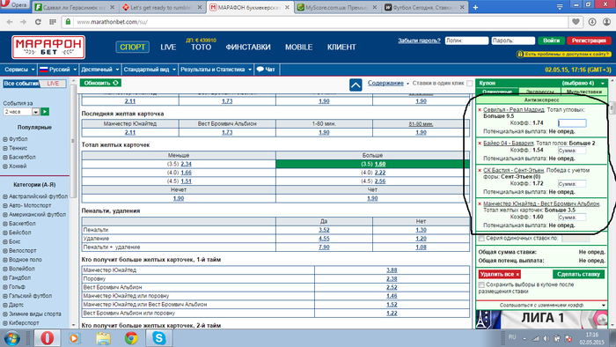The height and width of the screenshot is (347, 616).
Task: Open the Стандартный вид dropdown
Action: 150,70
